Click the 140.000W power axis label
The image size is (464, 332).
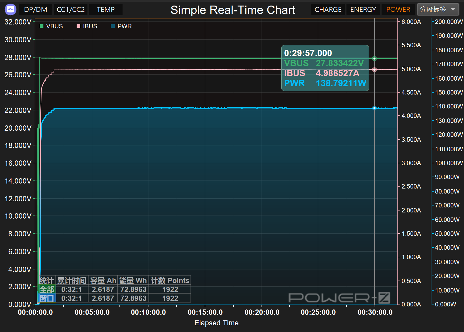point(449,106)
